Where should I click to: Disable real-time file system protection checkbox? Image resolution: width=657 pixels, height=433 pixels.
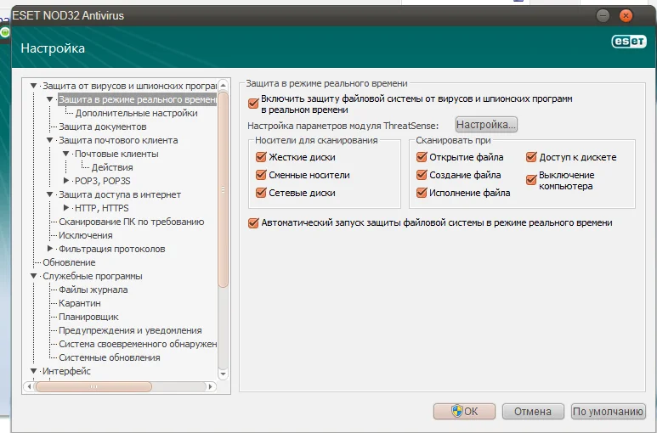[253, 104]
